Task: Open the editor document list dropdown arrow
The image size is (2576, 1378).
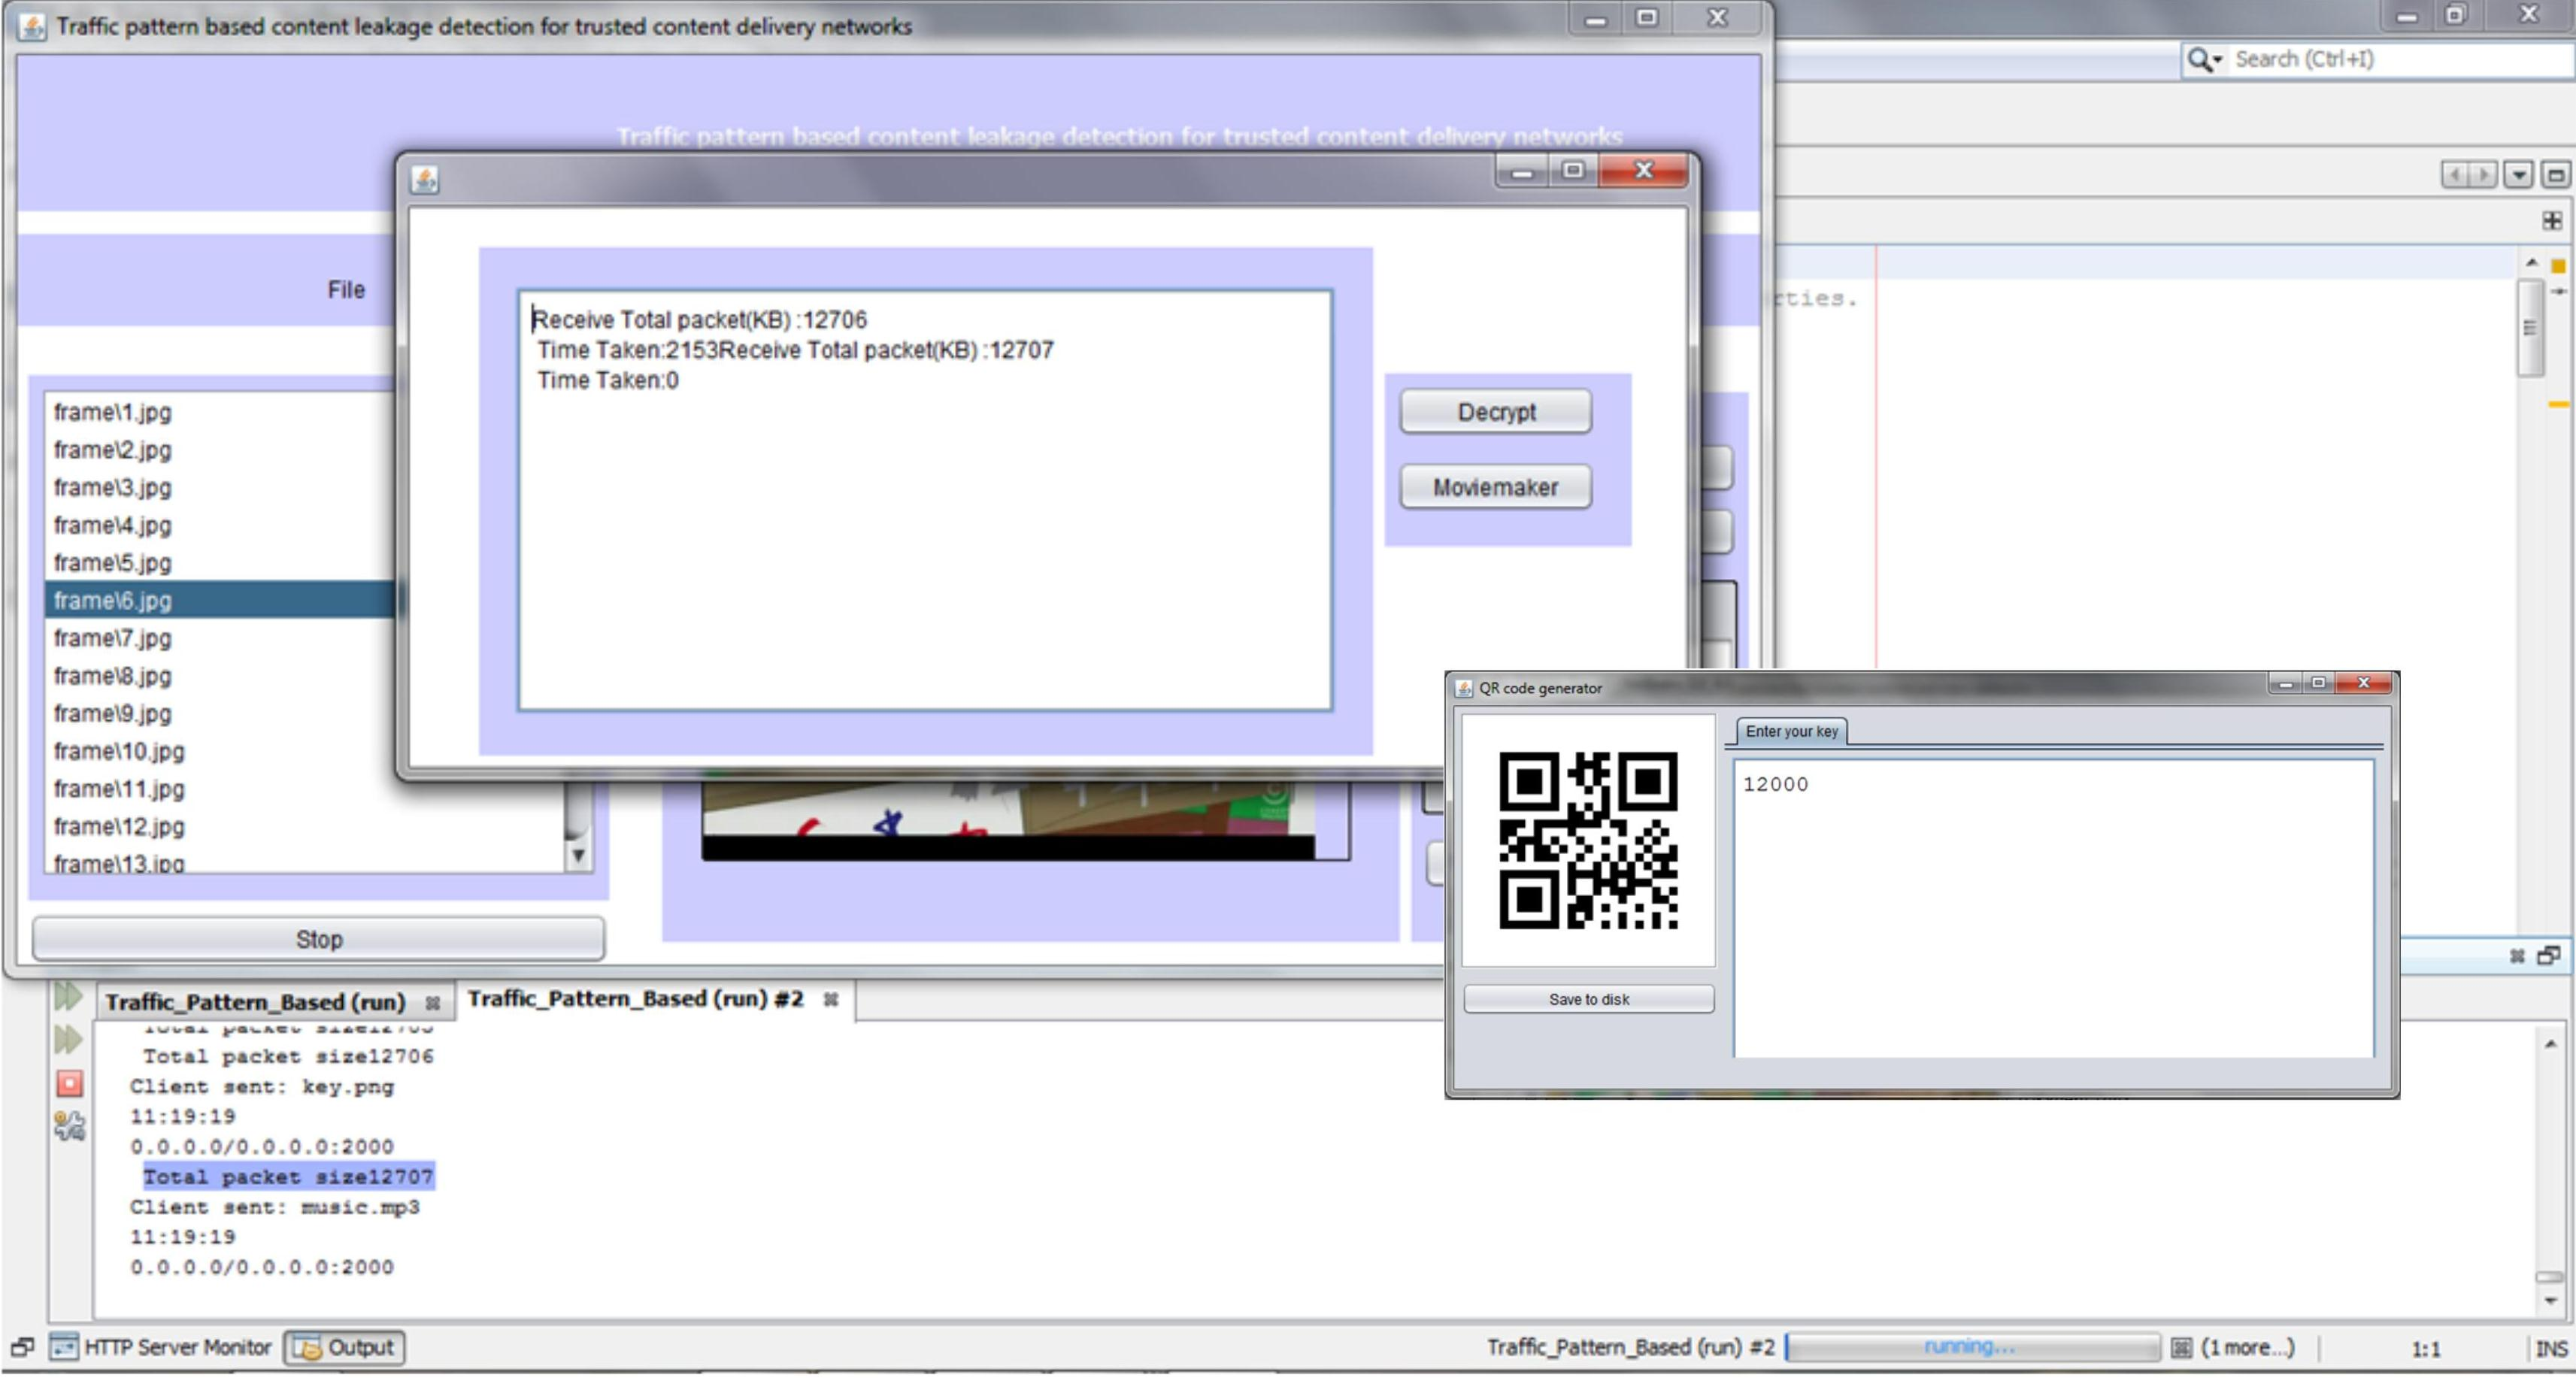Action: coord(2517,175)
